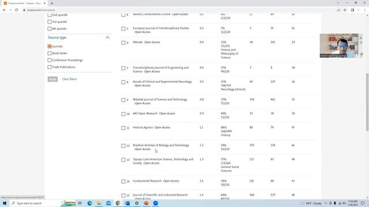Reload the Scopus page
The width and height of the screenshot is (369, 207).
coord(17,10)
